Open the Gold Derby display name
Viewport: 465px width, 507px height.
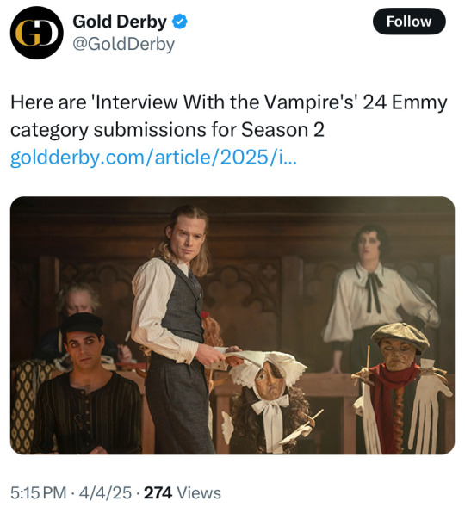click(120, 22)
